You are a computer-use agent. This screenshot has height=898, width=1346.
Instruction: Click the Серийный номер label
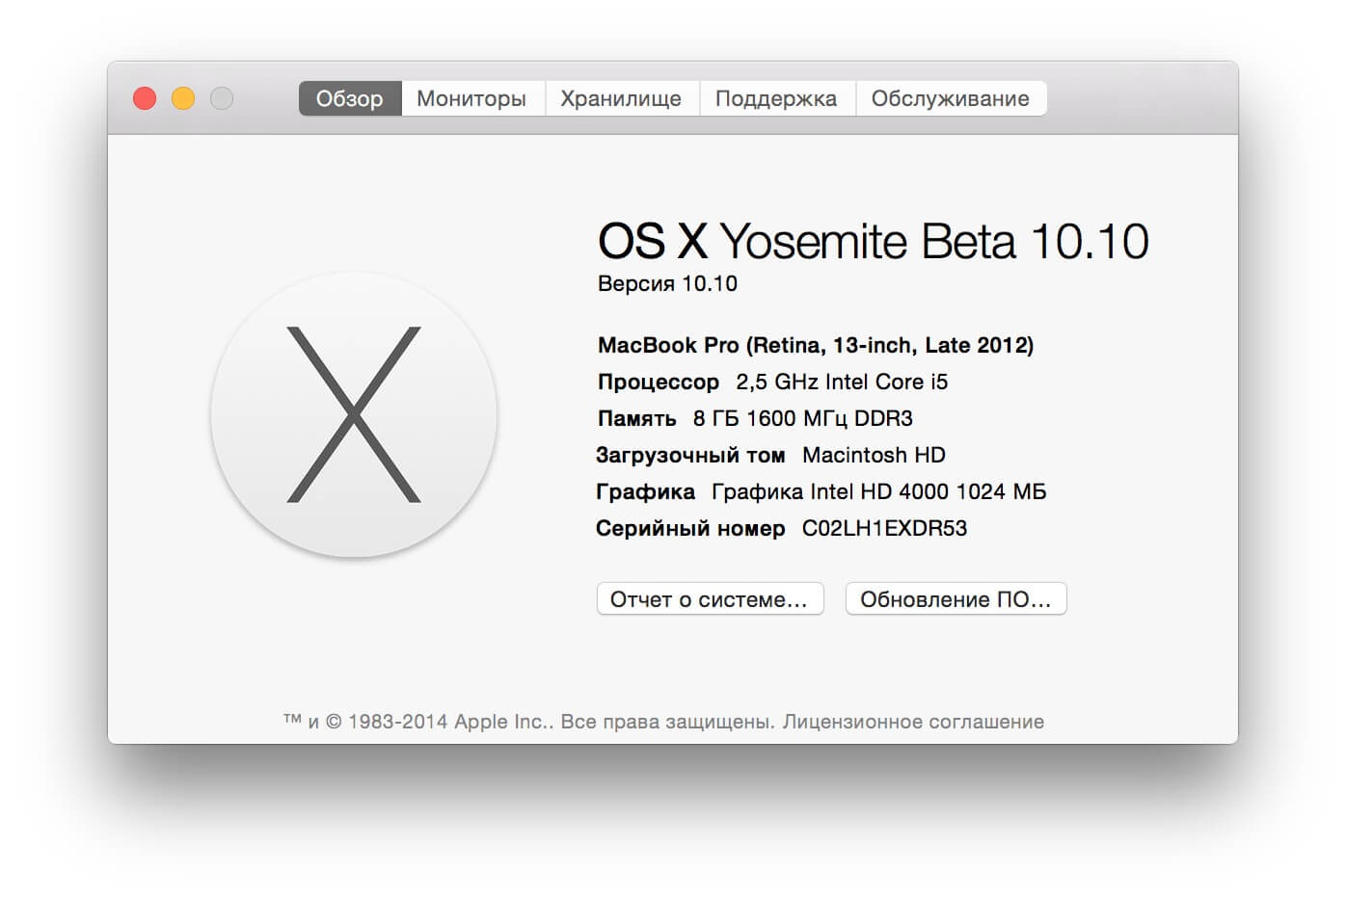(690, 528)
